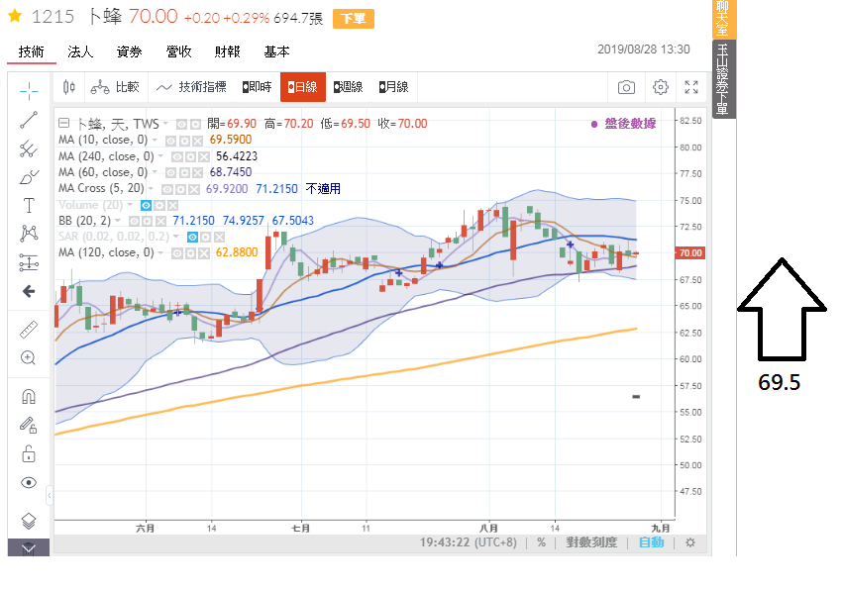The width and height of the screenshot is (842, 589).
Task: Open the 比較 compare symbols tool
Action: click(115, 87)
